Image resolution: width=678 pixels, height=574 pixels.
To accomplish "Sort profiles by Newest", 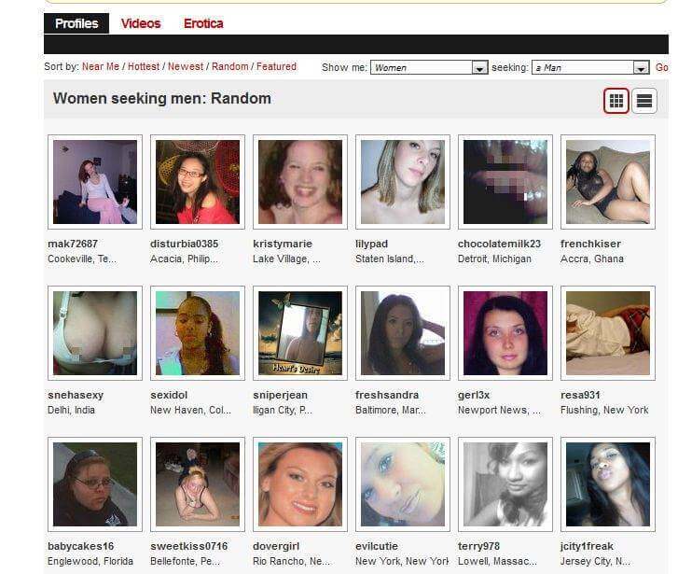I will pyautogui.click(x=185, y=66).
